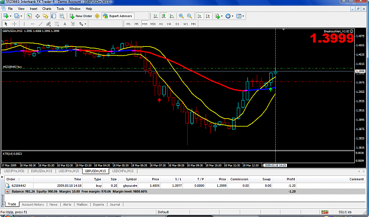369x217 pixels.
Task: Select the Text Label tool
Action: coord(73,24)
